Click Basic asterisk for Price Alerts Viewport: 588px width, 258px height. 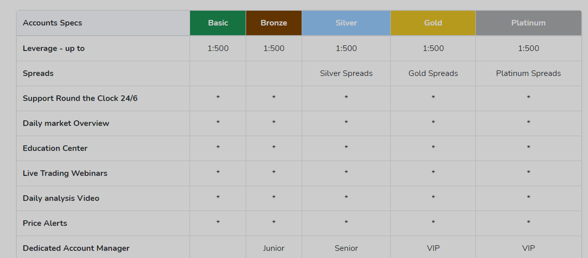(x=218, y=223)
